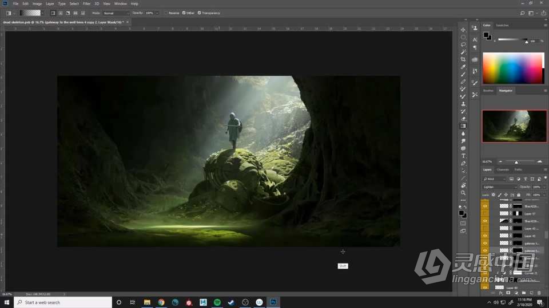
Task: Toggle the Dither checkbox
Action: (184, 13)
